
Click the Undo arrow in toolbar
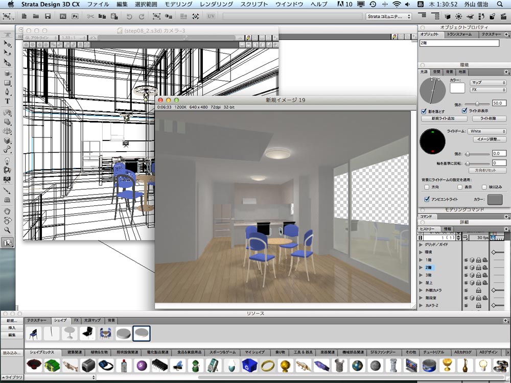click(129, 16)
